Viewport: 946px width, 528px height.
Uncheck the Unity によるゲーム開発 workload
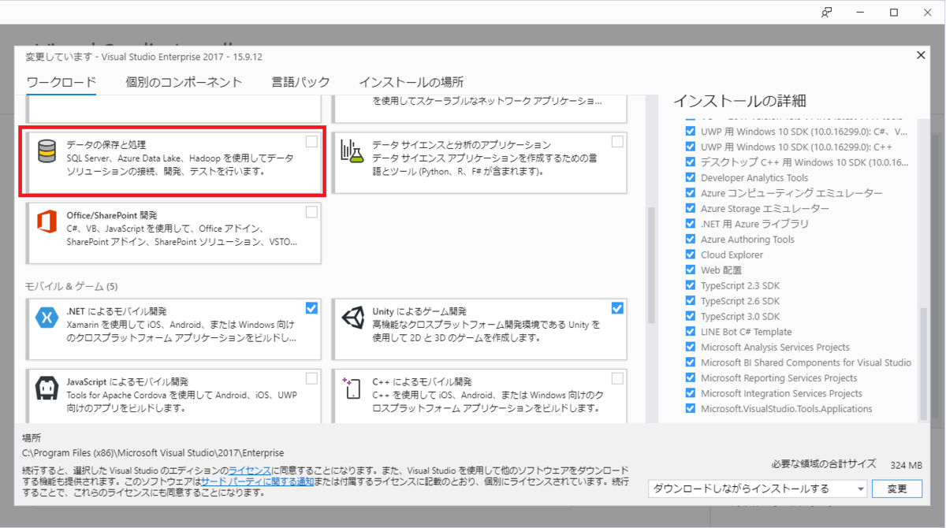(x=617, y=307)
